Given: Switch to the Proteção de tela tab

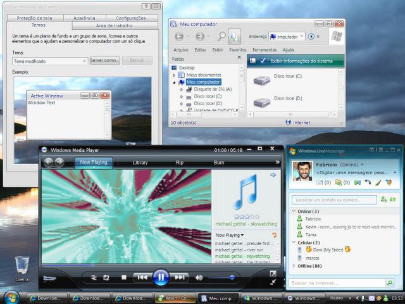Looking at the screenshot, I should tap(34, 18).
